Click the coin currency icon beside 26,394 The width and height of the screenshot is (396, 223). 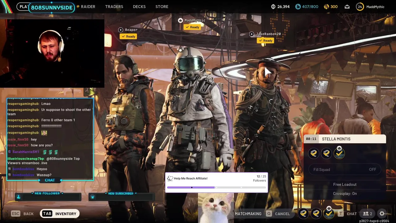click(273, 7)
